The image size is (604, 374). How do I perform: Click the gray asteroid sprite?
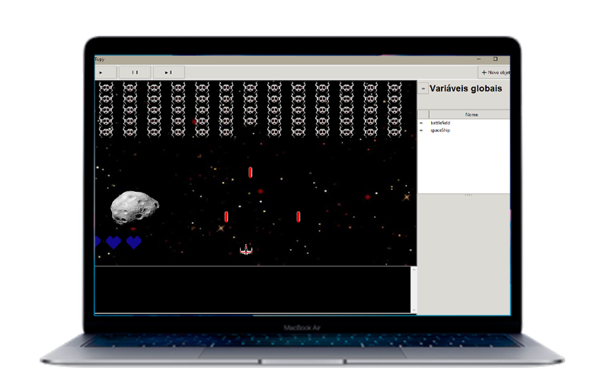point(135,207)
